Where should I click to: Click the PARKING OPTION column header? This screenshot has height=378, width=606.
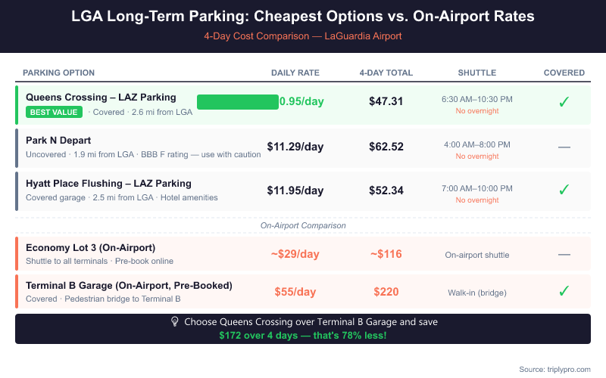point(59,73)
